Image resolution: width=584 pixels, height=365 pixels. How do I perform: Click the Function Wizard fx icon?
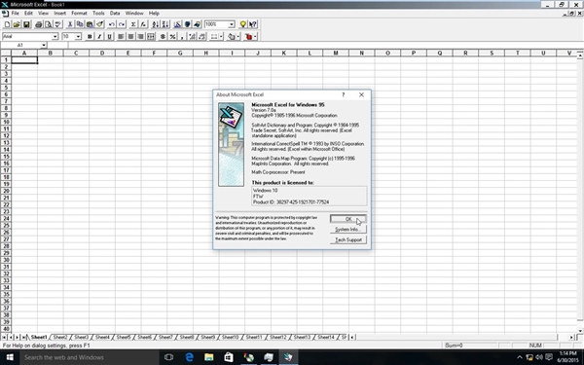143,24
